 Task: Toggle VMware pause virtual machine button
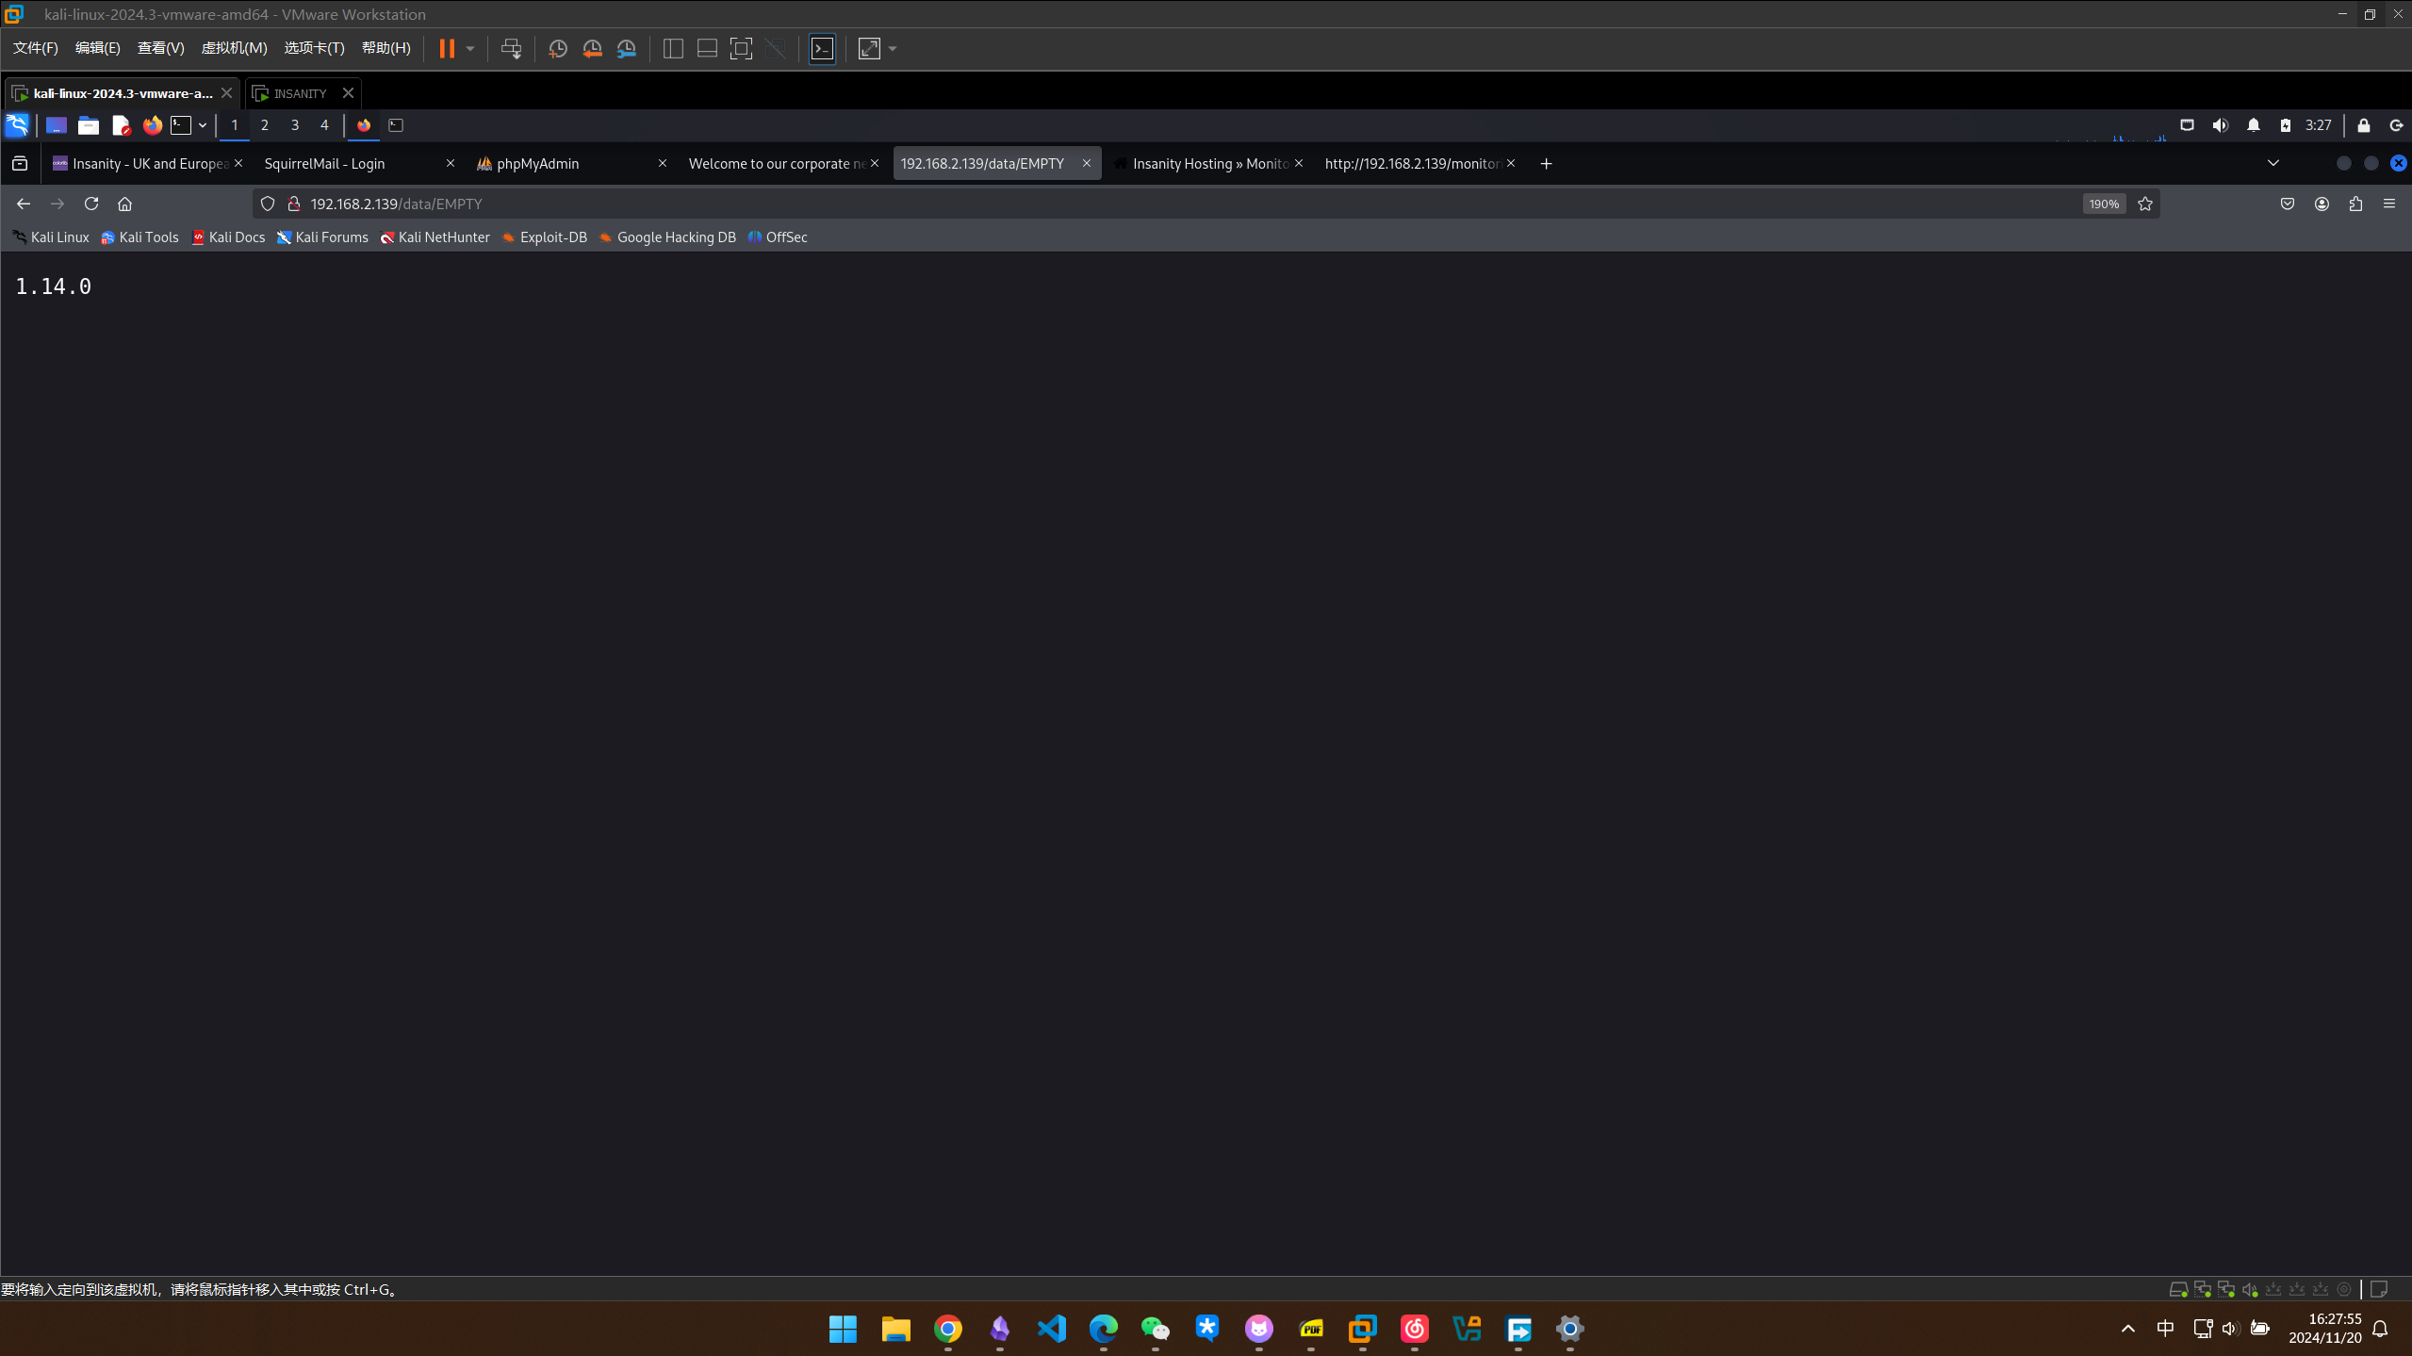(447, 49)
